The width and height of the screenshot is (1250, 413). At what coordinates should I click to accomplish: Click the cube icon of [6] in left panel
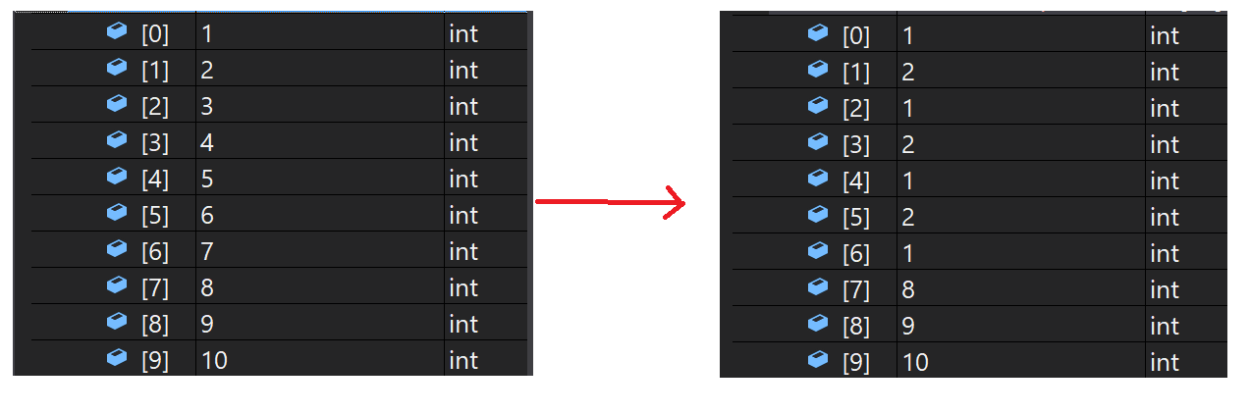pos(117,250)
